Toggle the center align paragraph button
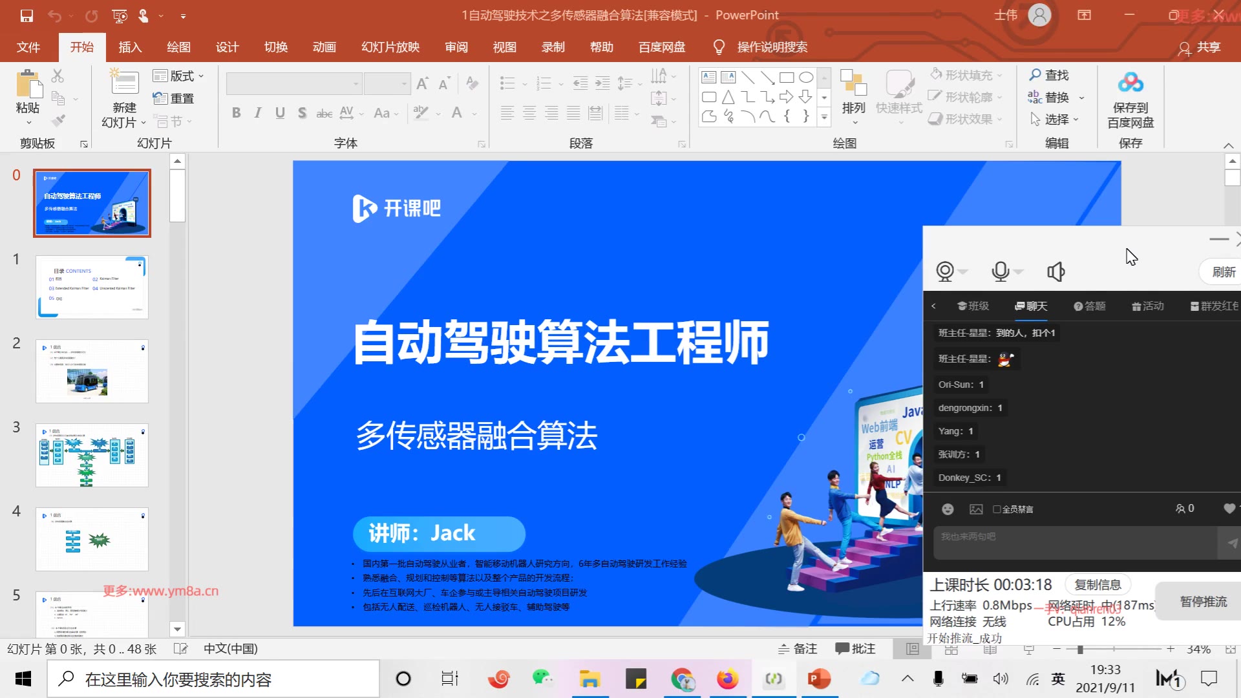 point(529,113)
